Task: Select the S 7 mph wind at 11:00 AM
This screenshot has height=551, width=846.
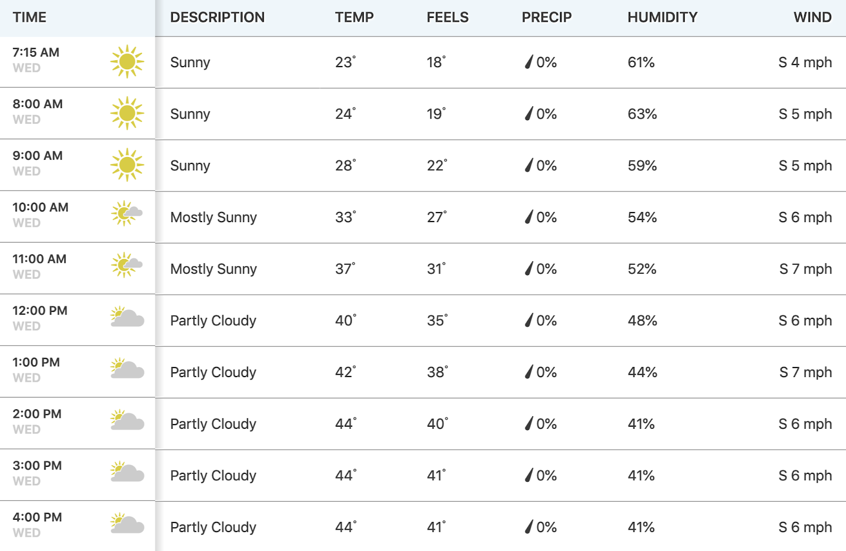Action: (806, 269)
